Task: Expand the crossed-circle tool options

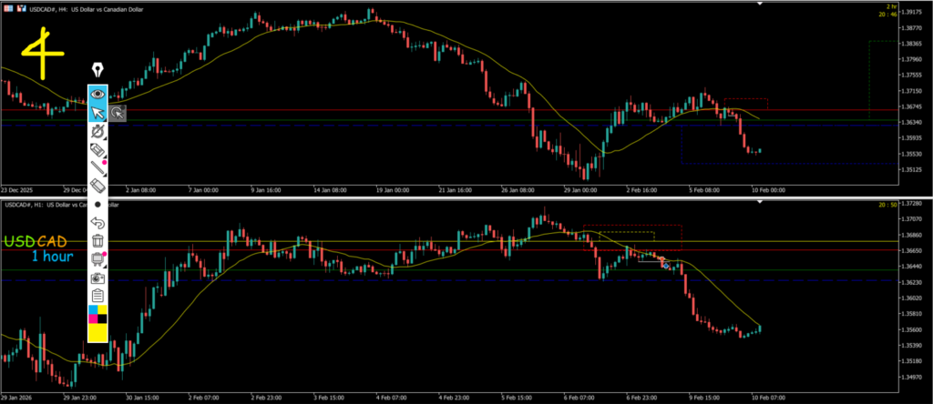Action: [x=97, y=132]
